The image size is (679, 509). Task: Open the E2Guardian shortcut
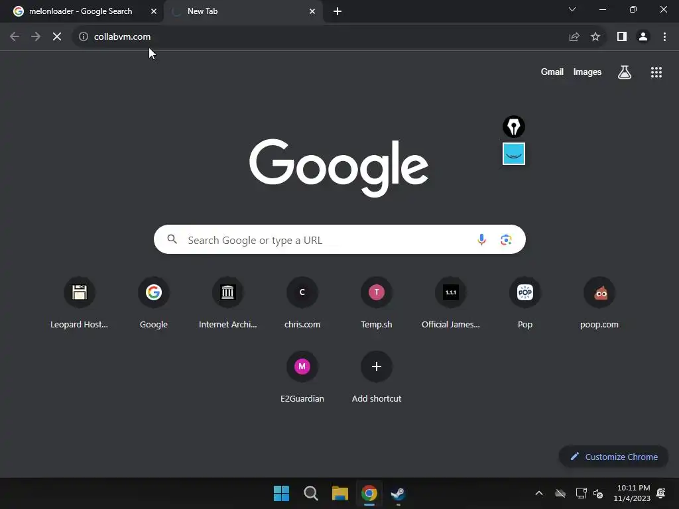(x=302, y=377)
